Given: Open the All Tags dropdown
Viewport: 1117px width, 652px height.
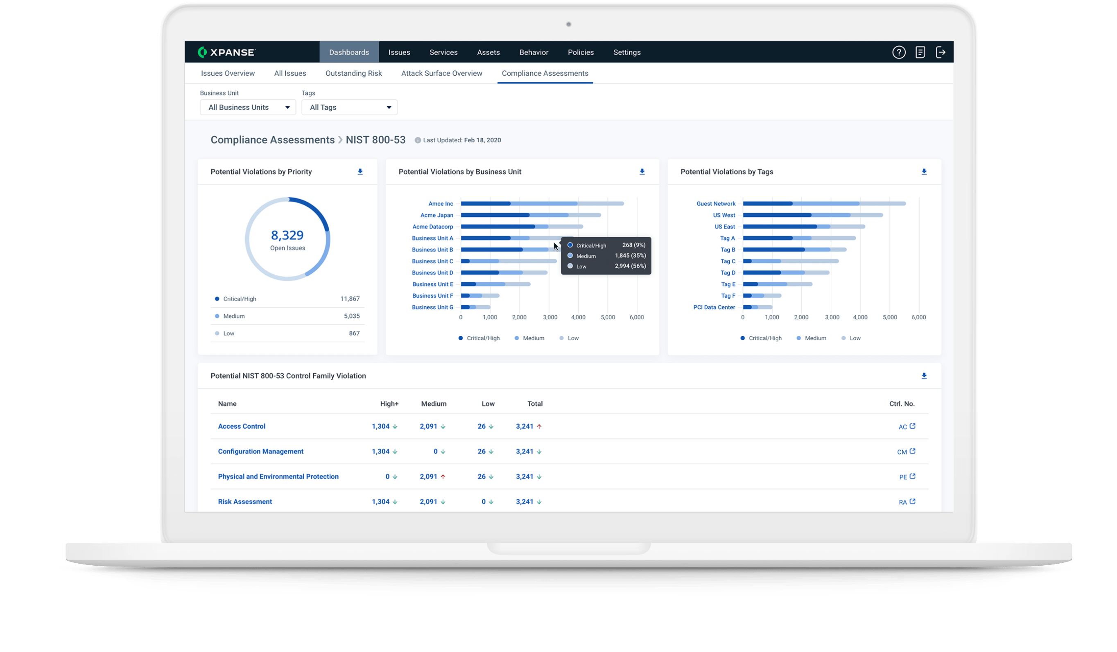Looking at the screenshot, I should click(x=349, y=107).
